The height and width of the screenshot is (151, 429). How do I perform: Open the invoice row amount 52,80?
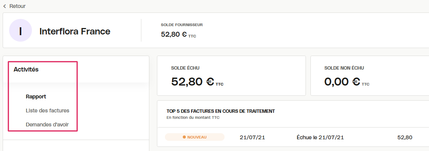click(405, 138)
